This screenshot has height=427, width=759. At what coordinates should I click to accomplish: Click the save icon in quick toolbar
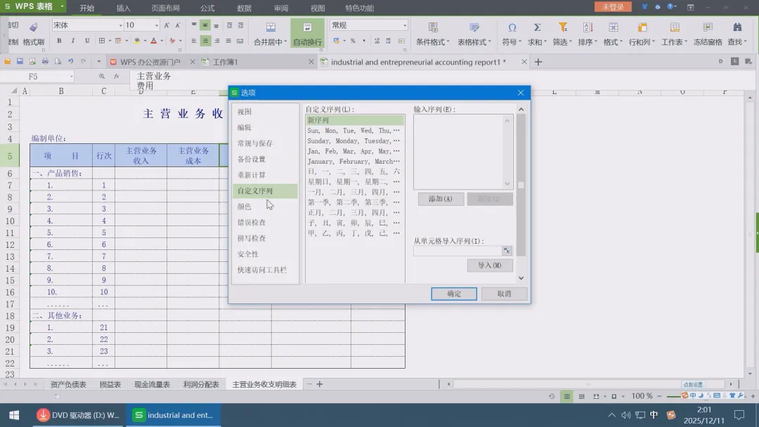20,61
